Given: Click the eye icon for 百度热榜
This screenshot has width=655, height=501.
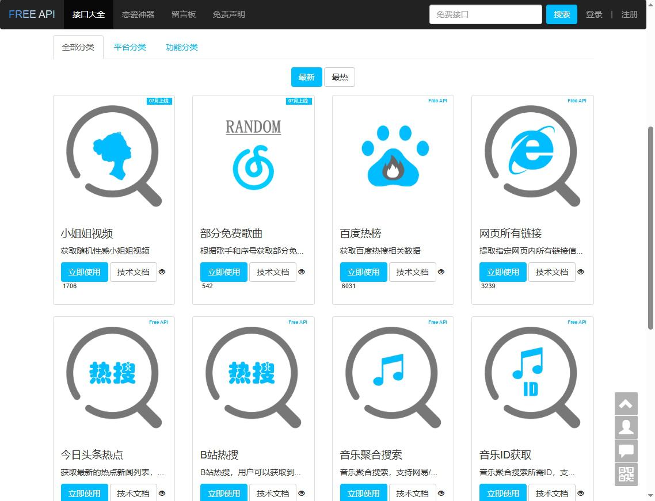Looking at the screenshot, I should tap(441, 272).
